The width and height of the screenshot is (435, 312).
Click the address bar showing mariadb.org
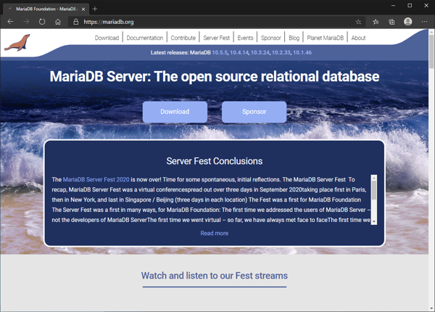[217, 22]
